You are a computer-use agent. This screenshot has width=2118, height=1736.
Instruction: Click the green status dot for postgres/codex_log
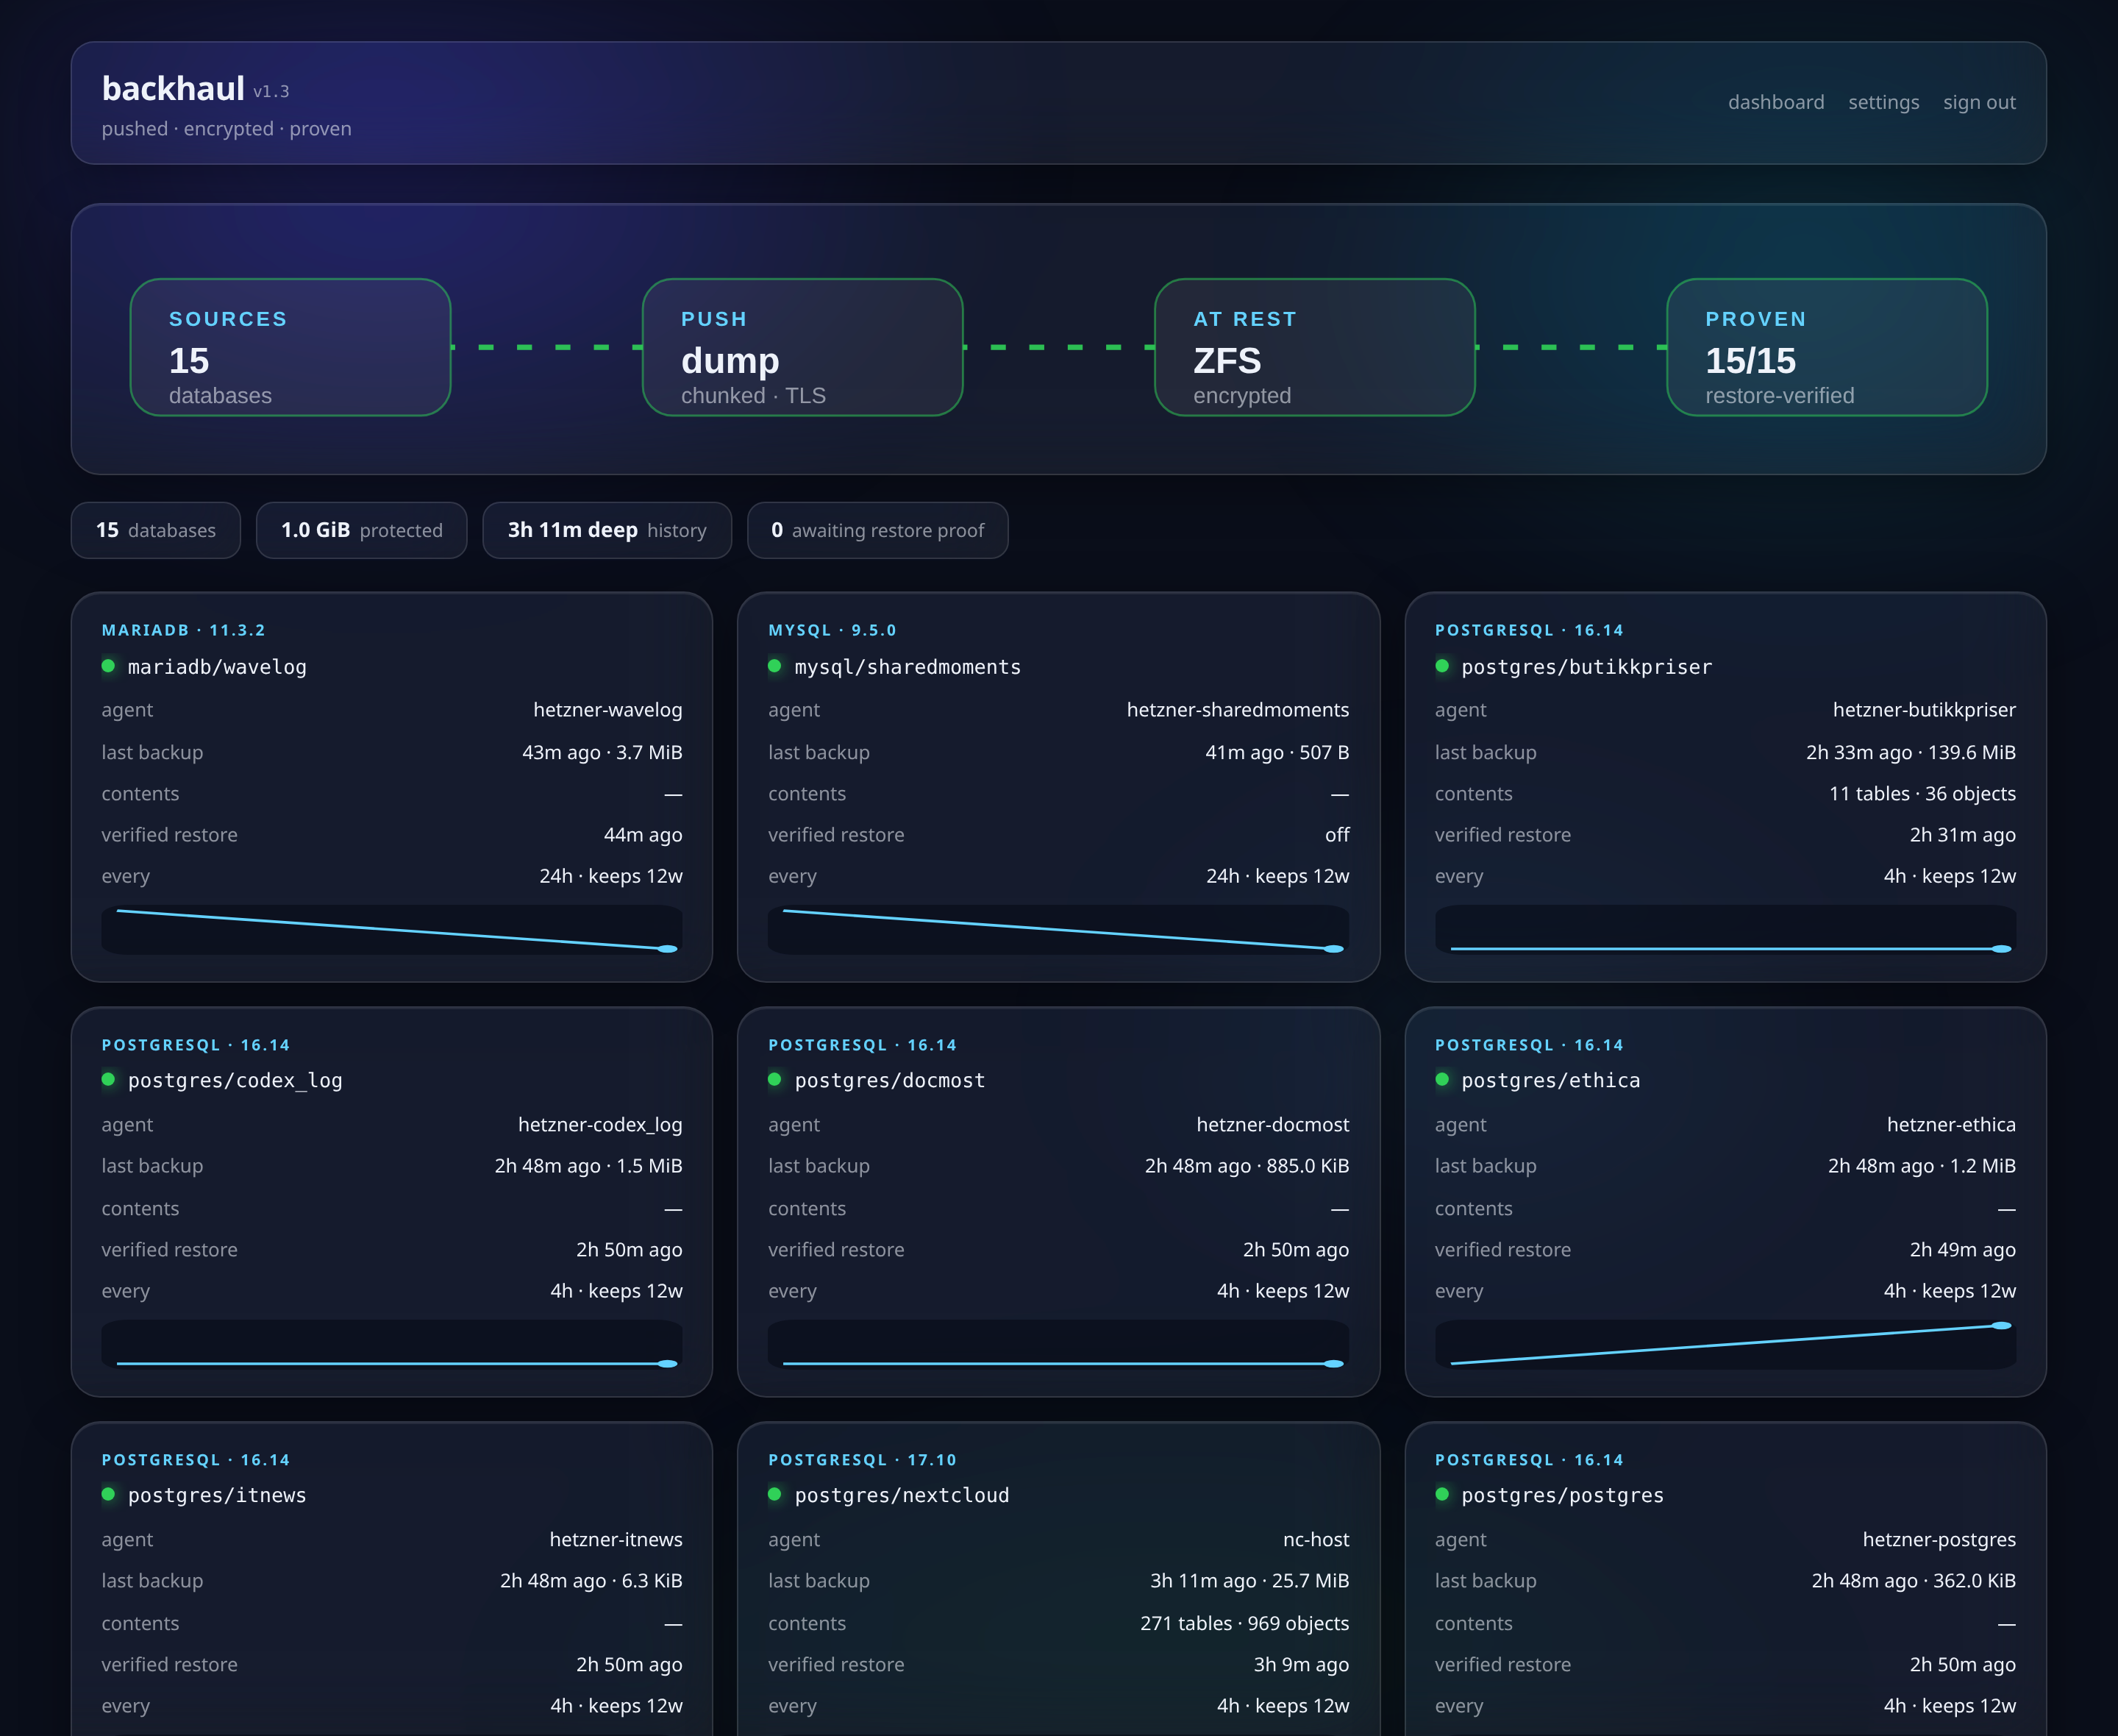click(x=108, y=1080)
